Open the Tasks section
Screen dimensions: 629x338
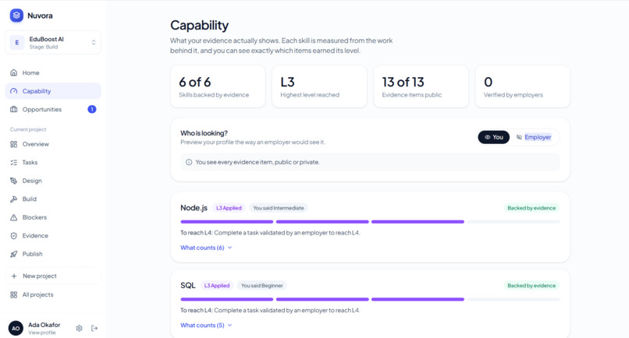point(53,163)
